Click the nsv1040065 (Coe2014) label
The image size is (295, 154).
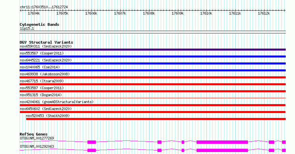point(40,67)
